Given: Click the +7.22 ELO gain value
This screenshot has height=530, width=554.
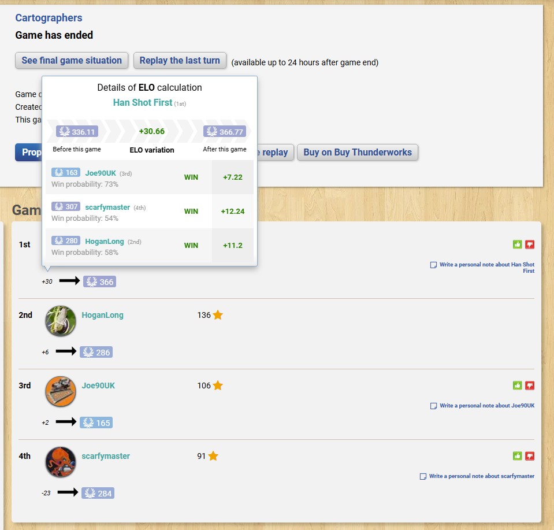Looking at the screenshot, I should (x=232, y=177).
